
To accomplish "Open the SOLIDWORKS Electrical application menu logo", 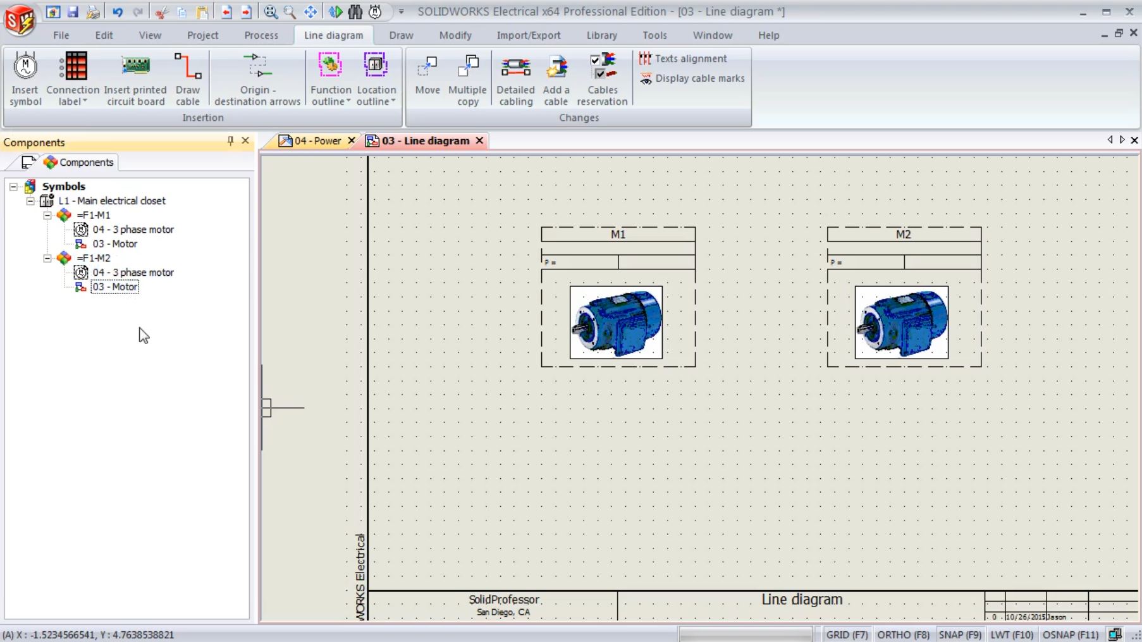I will coord(20,20).
